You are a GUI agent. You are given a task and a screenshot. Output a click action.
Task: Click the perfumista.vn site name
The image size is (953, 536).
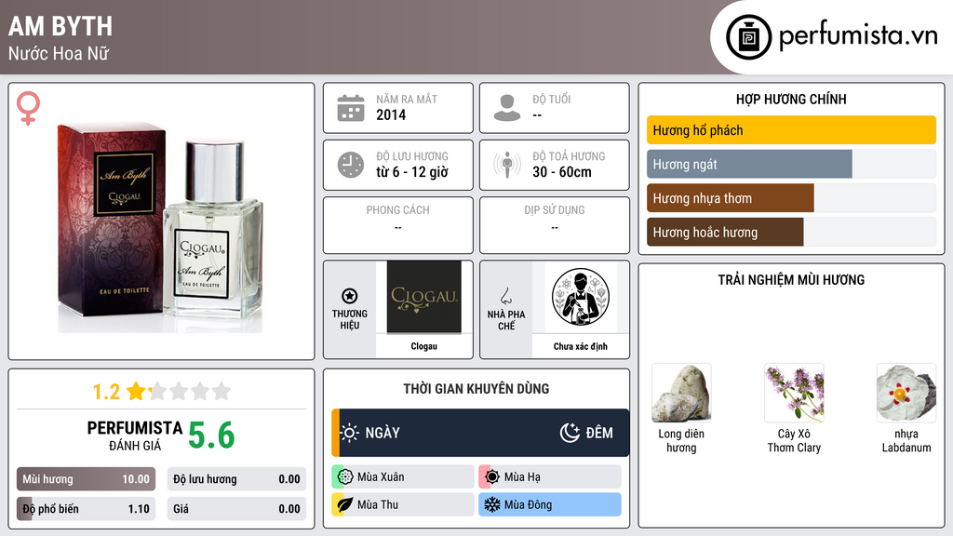pyautogui.click(x=858, y=36)
